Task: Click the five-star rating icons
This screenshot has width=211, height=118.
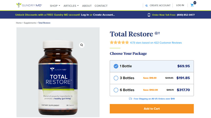Action: pos(119,43)
